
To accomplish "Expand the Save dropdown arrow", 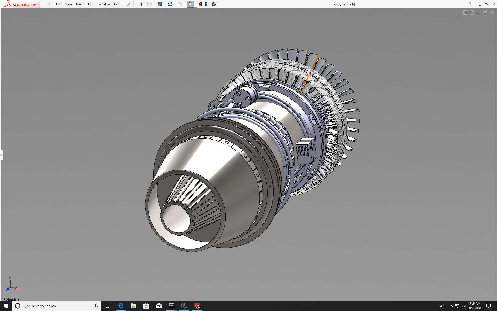I will coord(165,4).
